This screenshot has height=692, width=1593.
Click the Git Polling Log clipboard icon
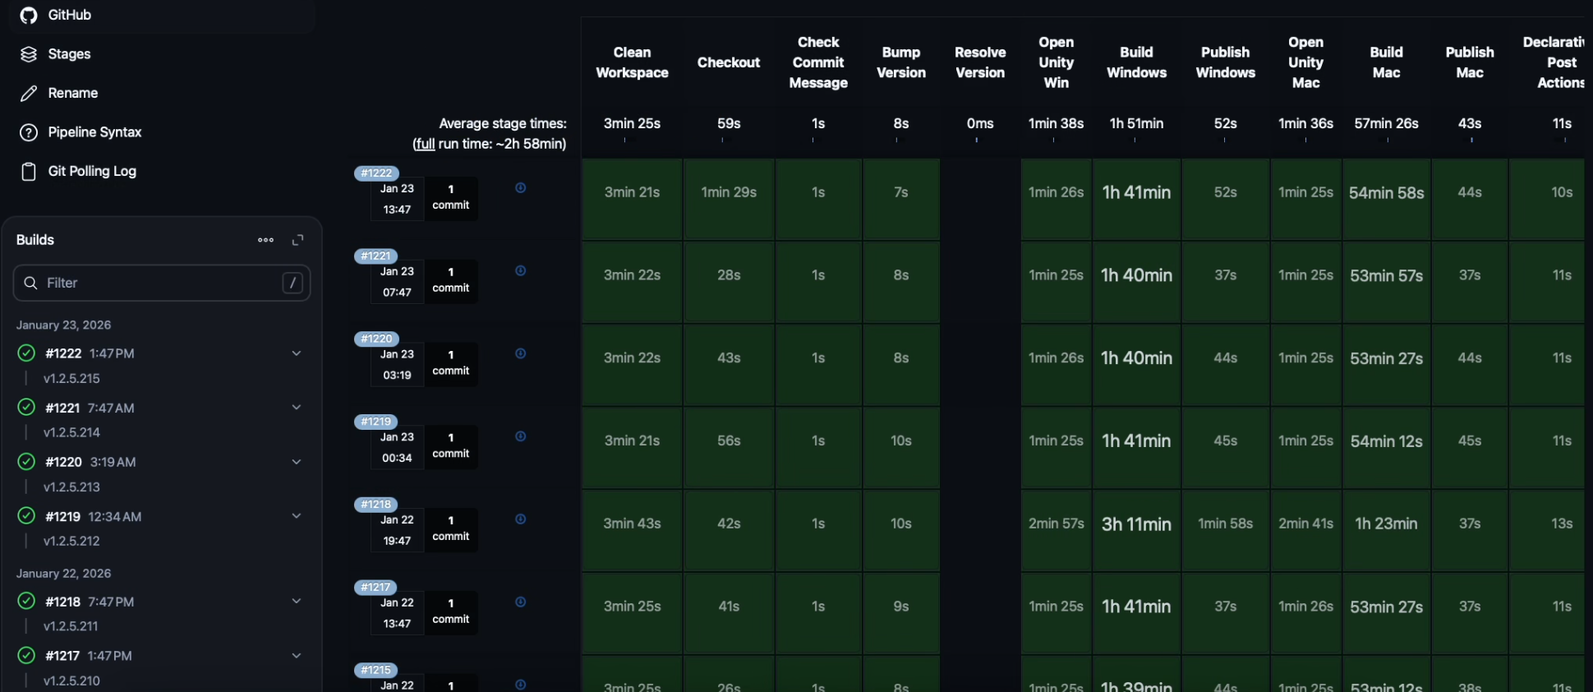[x=29, y=172]
